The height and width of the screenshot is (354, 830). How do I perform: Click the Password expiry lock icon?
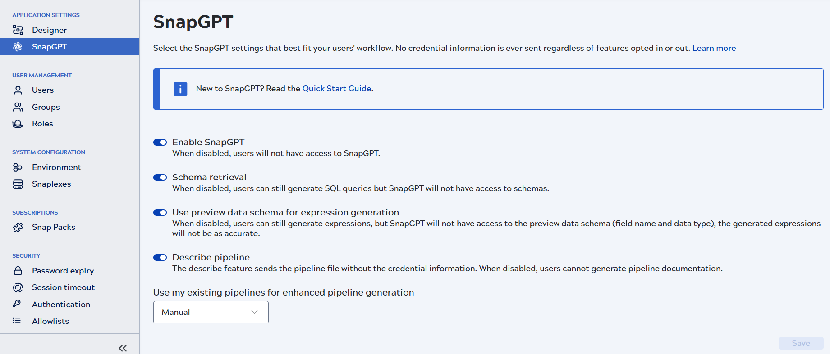coord(18,271)
